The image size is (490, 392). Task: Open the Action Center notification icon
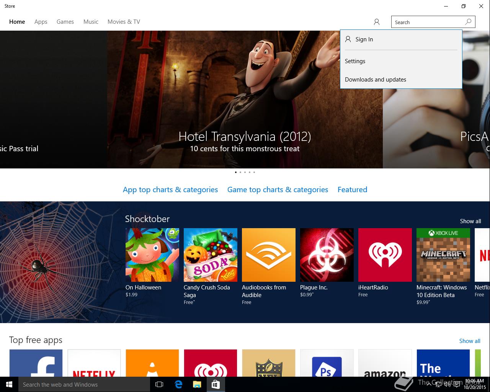(457, 384)
